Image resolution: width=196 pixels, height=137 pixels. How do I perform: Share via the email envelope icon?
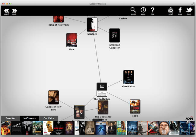[x=171, y=11]
